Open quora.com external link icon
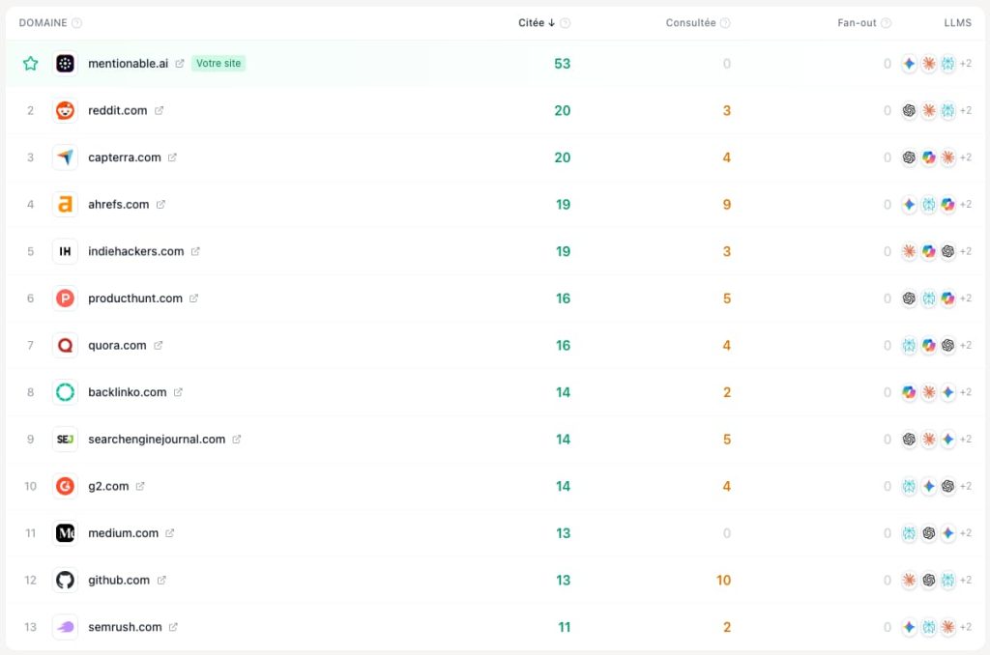 [x=159, y=345]
